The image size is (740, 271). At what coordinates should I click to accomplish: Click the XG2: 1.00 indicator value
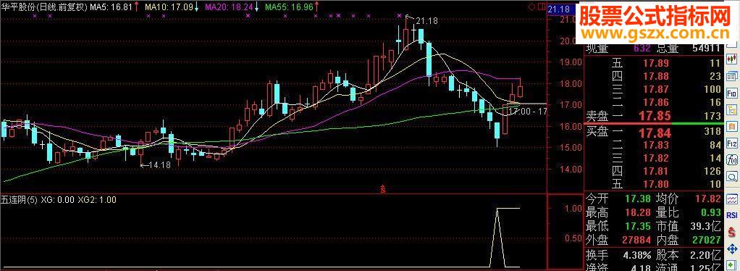point(97,200)
